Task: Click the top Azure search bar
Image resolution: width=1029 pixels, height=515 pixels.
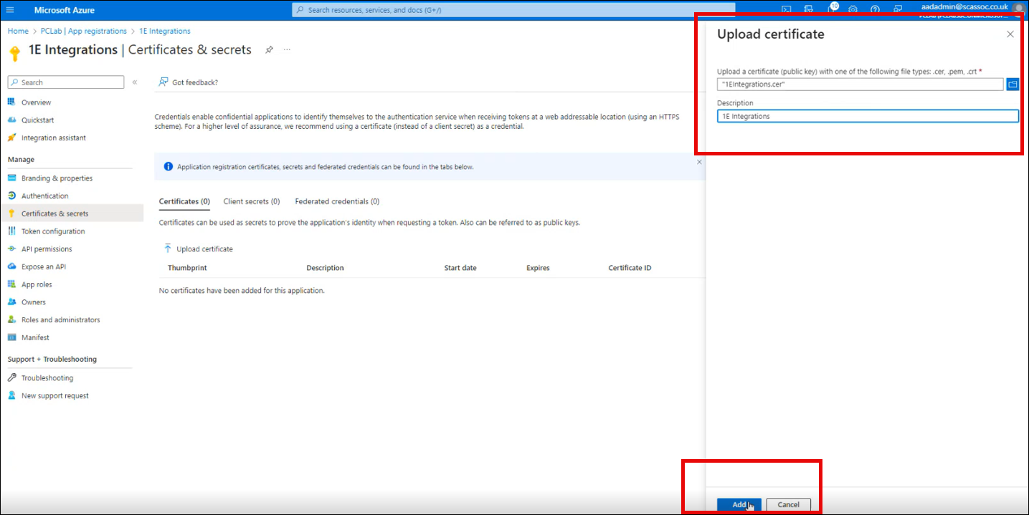Action: (513, 10)
